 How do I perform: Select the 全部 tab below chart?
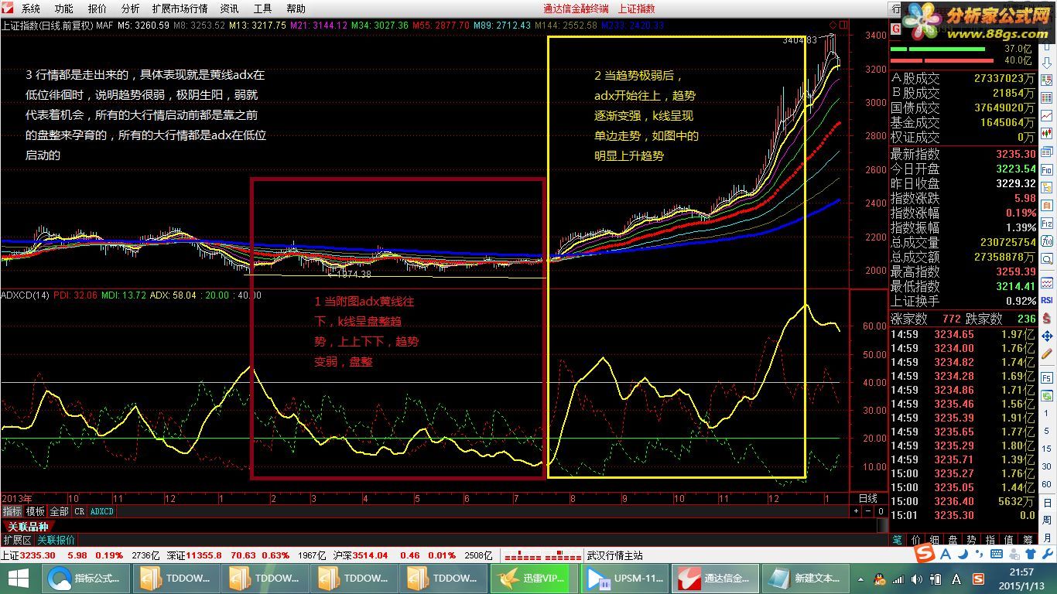coord(60,511)
